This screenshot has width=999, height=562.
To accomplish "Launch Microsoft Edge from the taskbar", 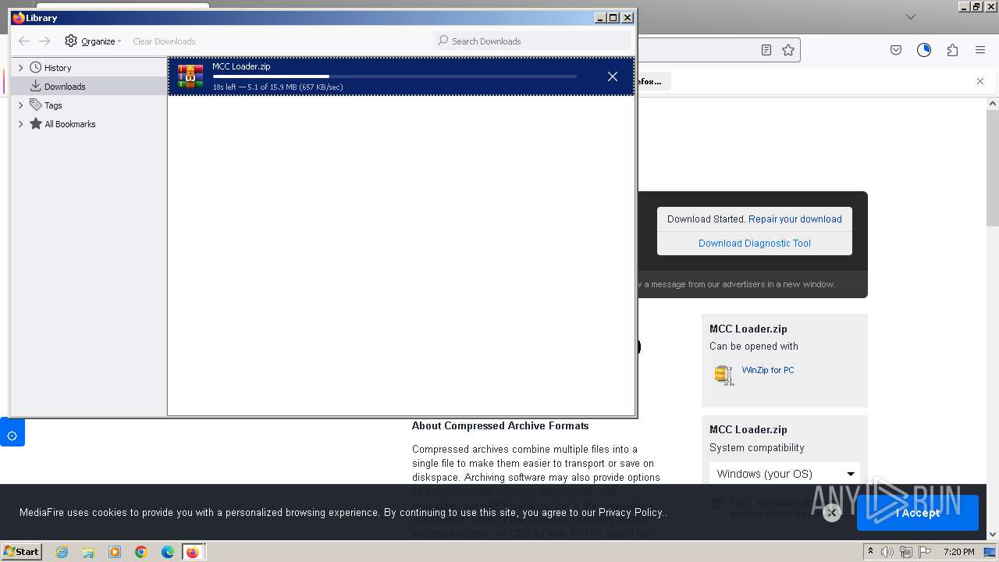I will pos(168,552).
